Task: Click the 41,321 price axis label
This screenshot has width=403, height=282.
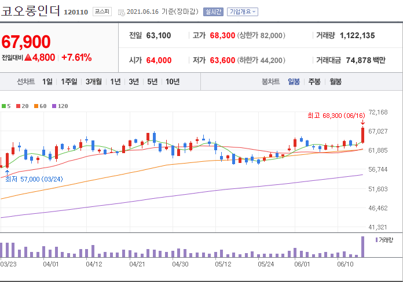Action: 378,227
